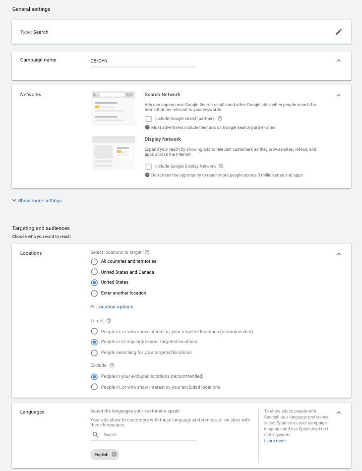The image size is (362, 471).
Task: Choose People searching for your targeted locations
Action: [94, 353]
